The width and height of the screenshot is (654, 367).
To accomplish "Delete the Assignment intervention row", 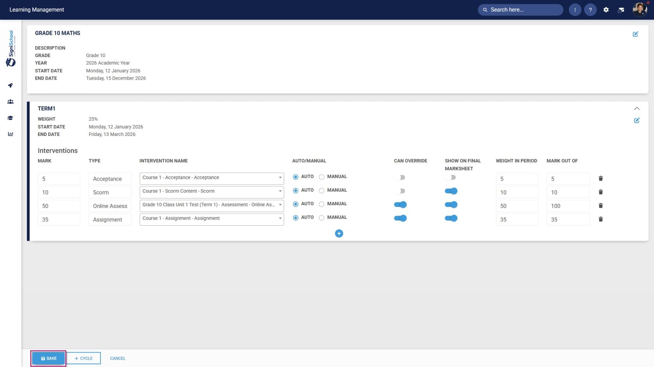I will coord(601,219).
